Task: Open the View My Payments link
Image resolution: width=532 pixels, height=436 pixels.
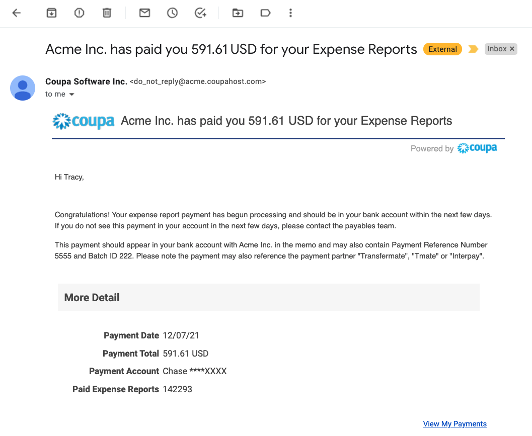Action: coord(454,424)
